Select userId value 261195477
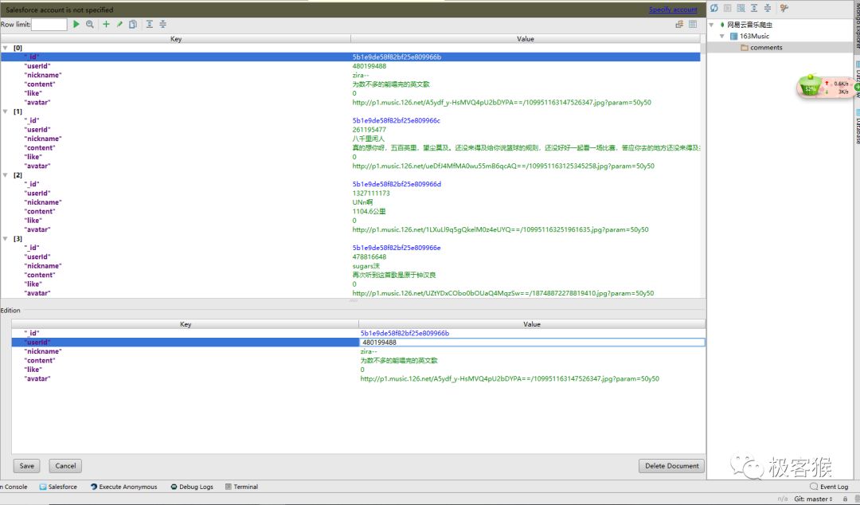860x505 pixels. [x=369, y=130]
